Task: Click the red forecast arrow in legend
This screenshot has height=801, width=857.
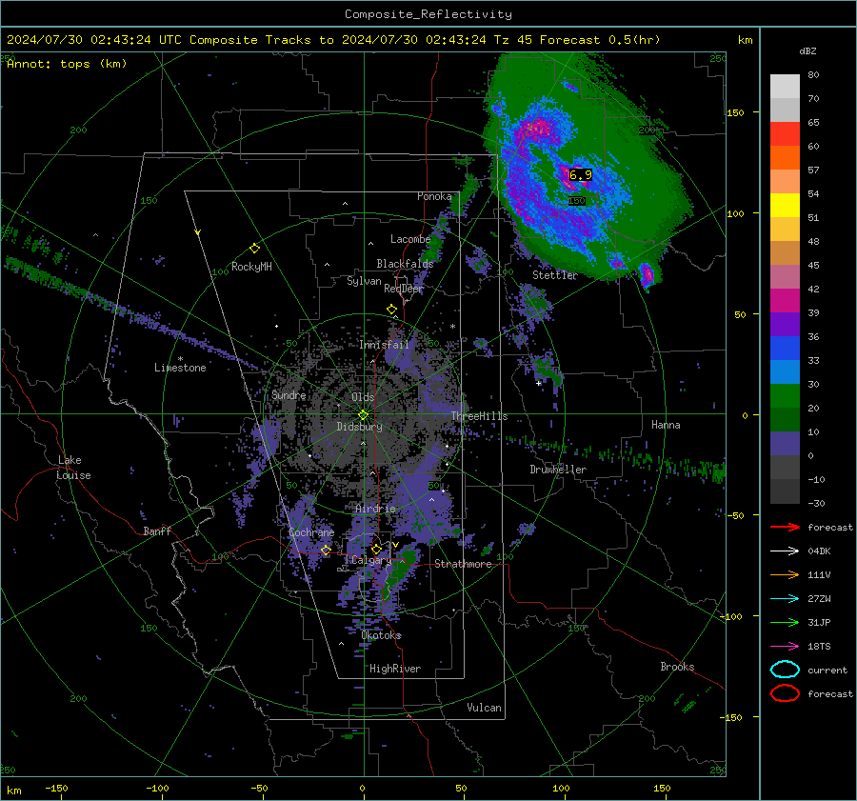Action: tap(785, 527)
